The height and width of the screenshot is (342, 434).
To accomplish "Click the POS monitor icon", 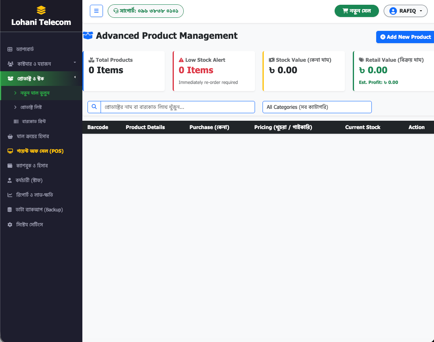I will coord(10,151).
